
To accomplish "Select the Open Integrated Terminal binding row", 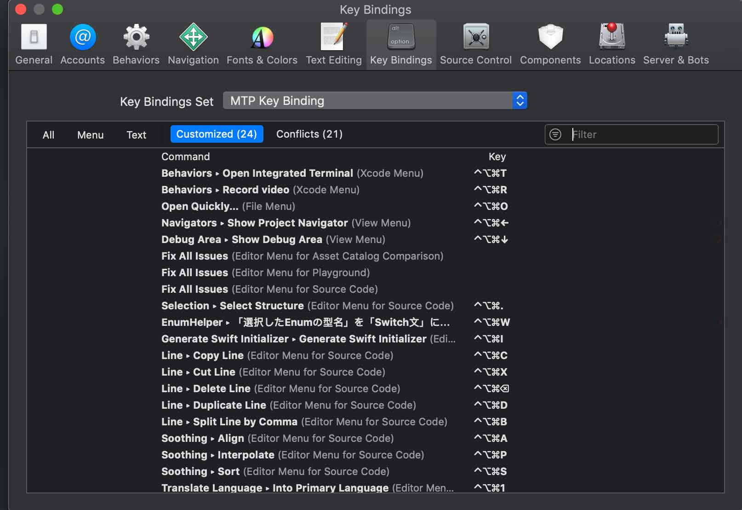I will pos(375,173).
